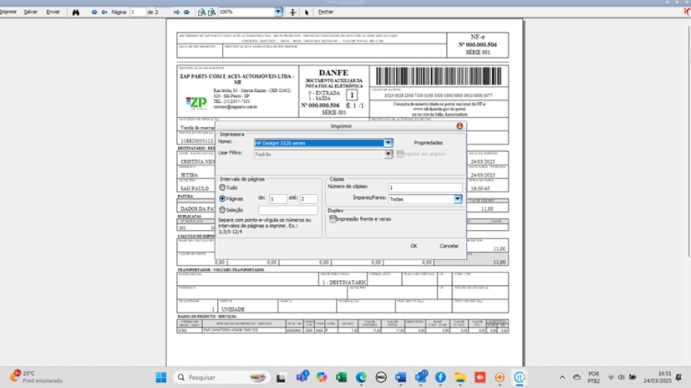Click Salvar in the top toolbar
Image resolution: width=691 pixels, height=388 pixels.
click(x=30, y=12)
